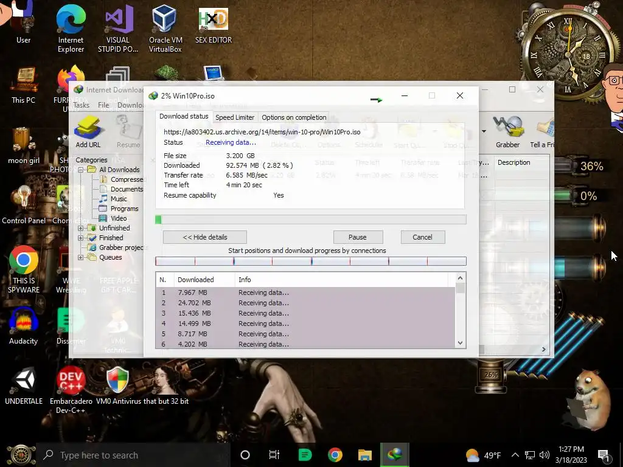The width and height of the screenshot is (623, 467).
Task: Open Task View on the taskbar
Action: pos(274,455)
